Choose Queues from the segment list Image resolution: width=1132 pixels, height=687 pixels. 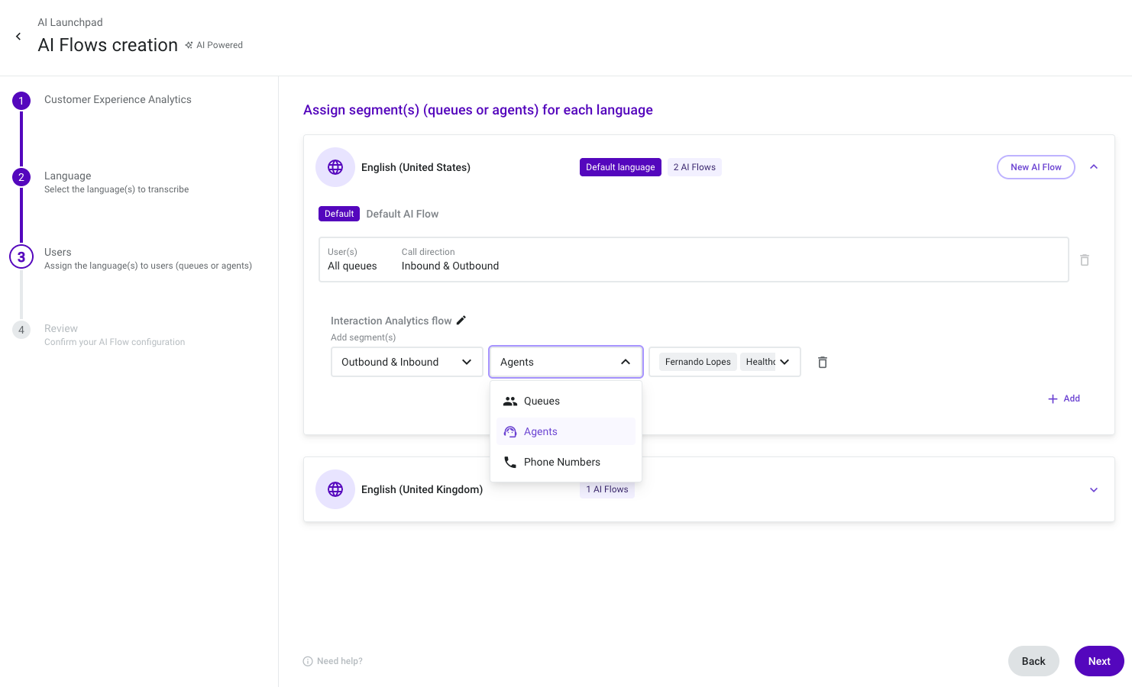(566, 401)
